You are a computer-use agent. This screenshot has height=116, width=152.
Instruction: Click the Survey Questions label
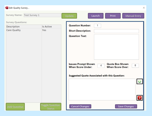click(17, 22)
